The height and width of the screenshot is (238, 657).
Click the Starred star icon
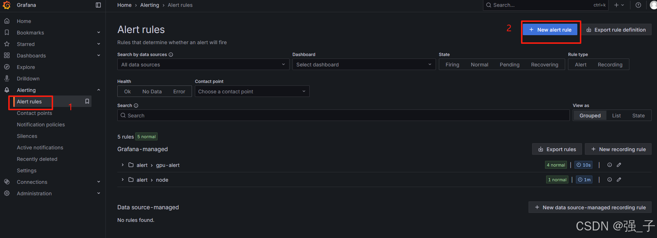(x=7, y=44)
